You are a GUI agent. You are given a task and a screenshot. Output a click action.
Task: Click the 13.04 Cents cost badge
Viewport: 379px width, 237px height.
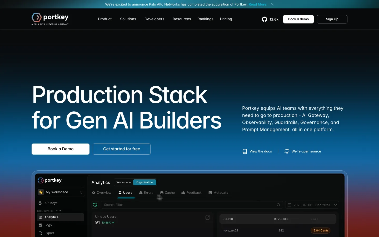click(x=320, y=231)
